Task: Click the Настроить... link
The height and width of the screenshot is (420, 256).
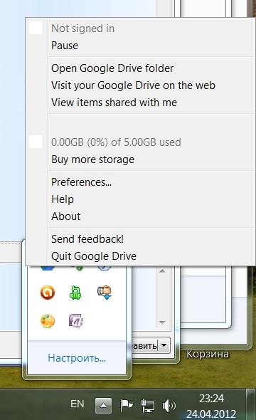Action: point(77,358)
